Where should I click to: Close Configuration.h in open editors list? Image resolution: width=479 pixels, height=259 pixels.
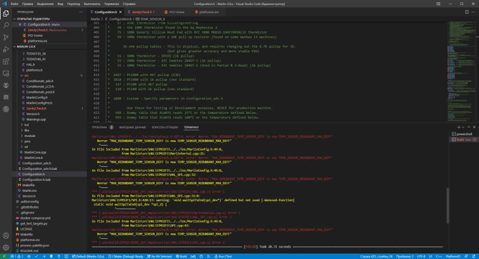click(x=20, y=24)
